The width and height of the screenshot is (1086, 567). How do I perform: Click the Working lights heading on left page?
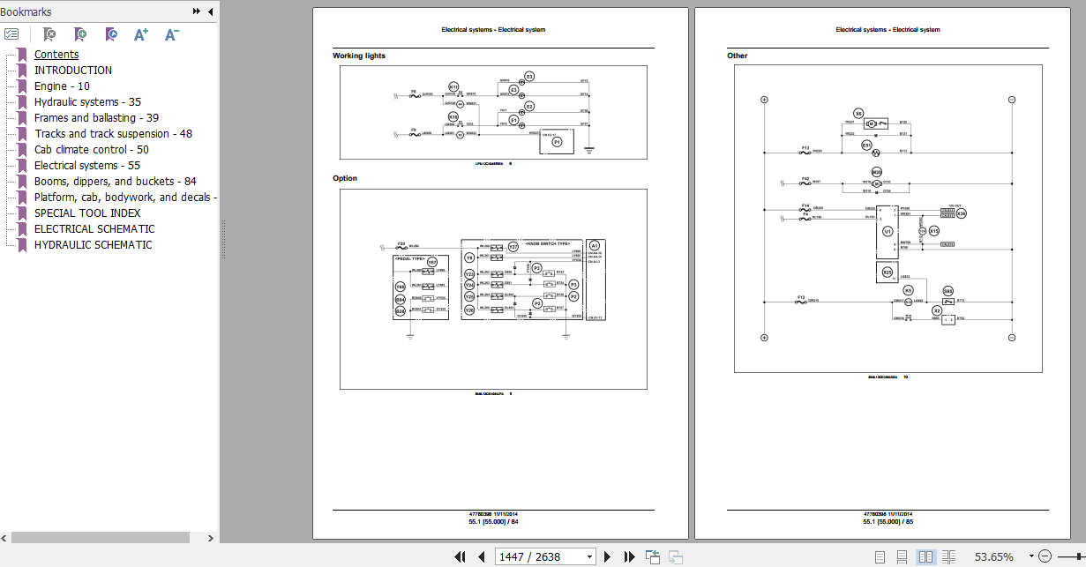(x=359, y=56)
